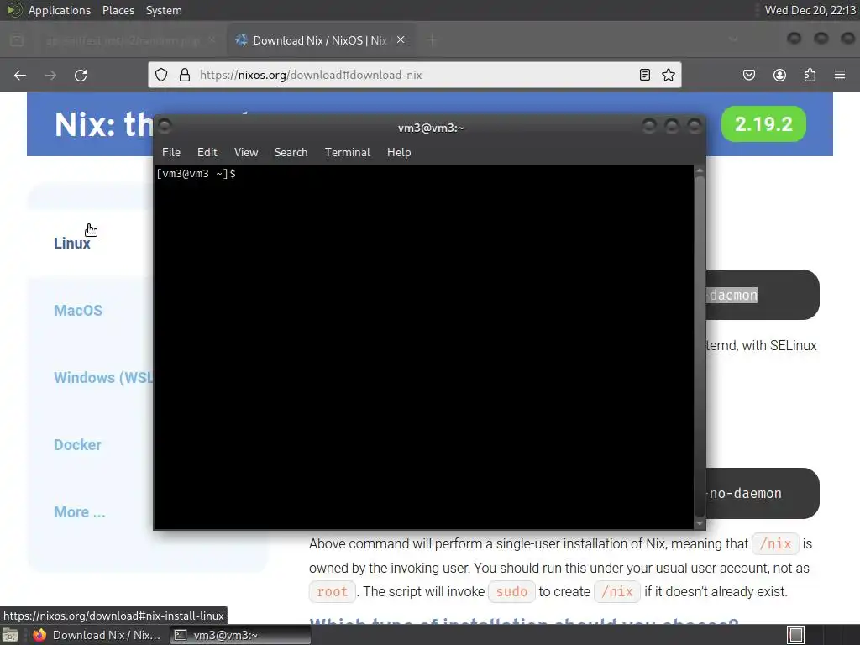
Task: Select the Windows (WSL) install option
Action: 103,378
